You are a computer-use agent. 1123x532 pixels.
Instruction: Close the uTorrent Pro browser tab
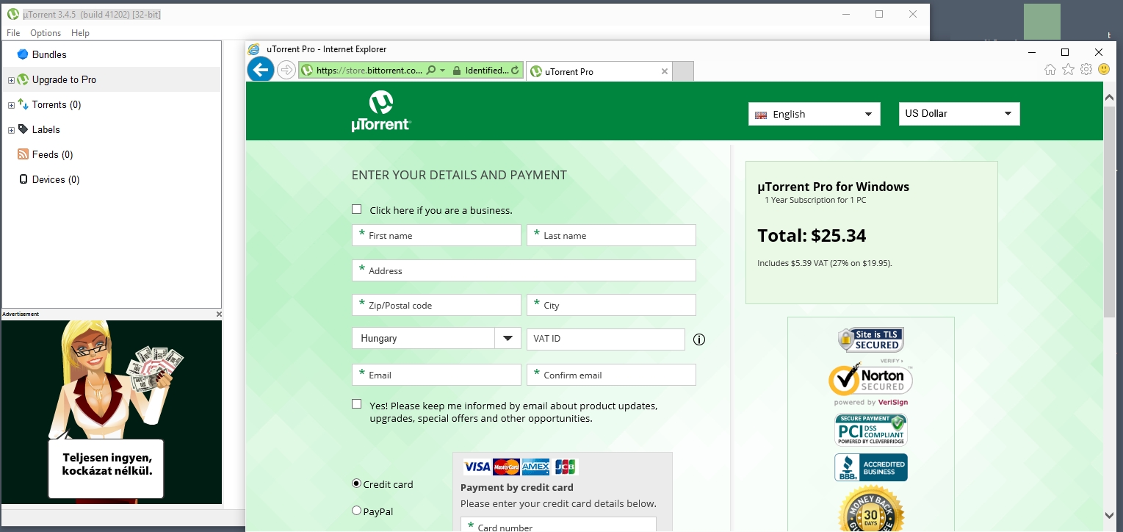665,71
